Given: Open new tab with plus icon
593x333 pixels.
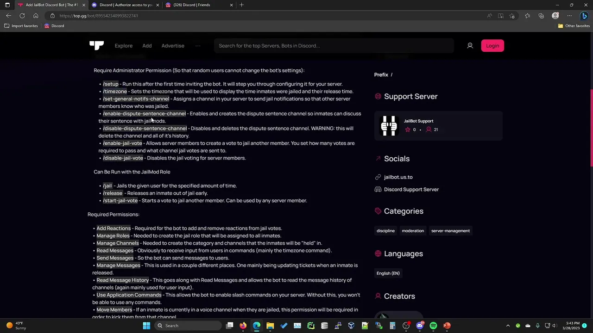Looking at the screenshot, I should pyautogui.click(x=242, y=5).
